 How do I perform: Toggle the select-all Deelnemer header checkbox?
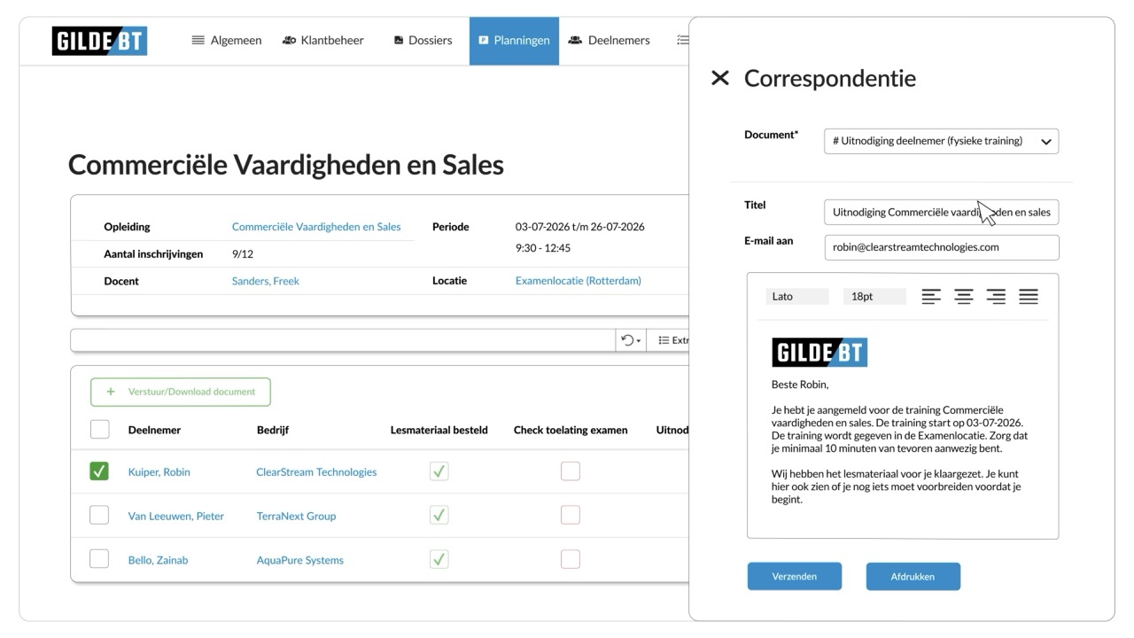point(100,430)
